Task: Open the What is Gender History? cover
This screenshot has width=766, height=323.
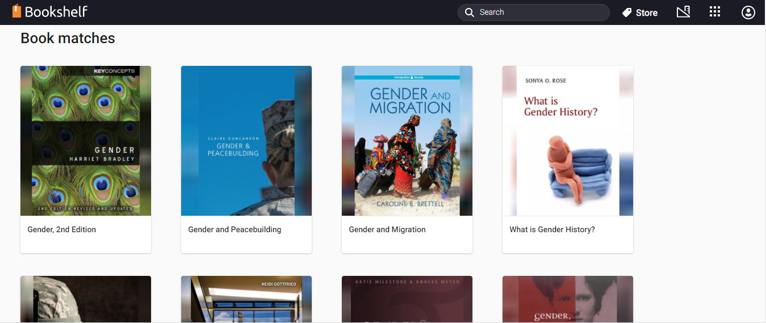Action: point(568,141)
